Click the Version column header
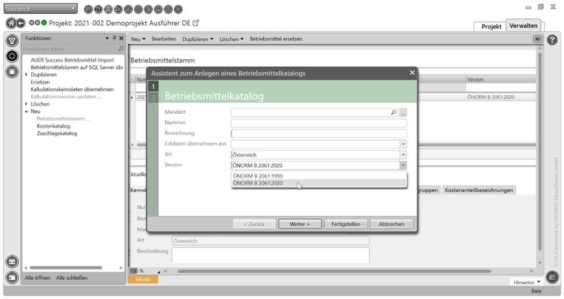This screenshot has height=299, width=564. (501, 80)
